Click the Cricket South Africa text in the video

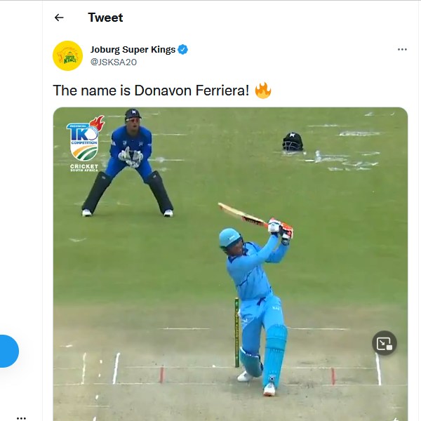pos(84,169)
